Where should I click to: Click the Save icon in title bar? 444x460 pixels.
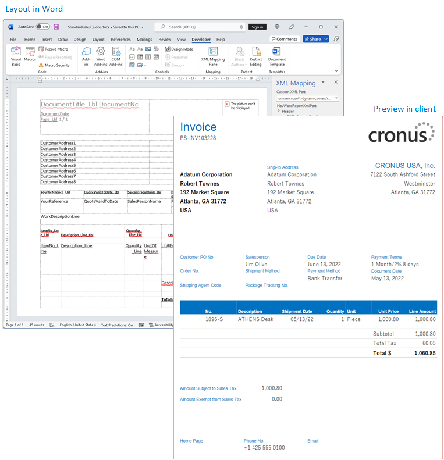(56, 27)
